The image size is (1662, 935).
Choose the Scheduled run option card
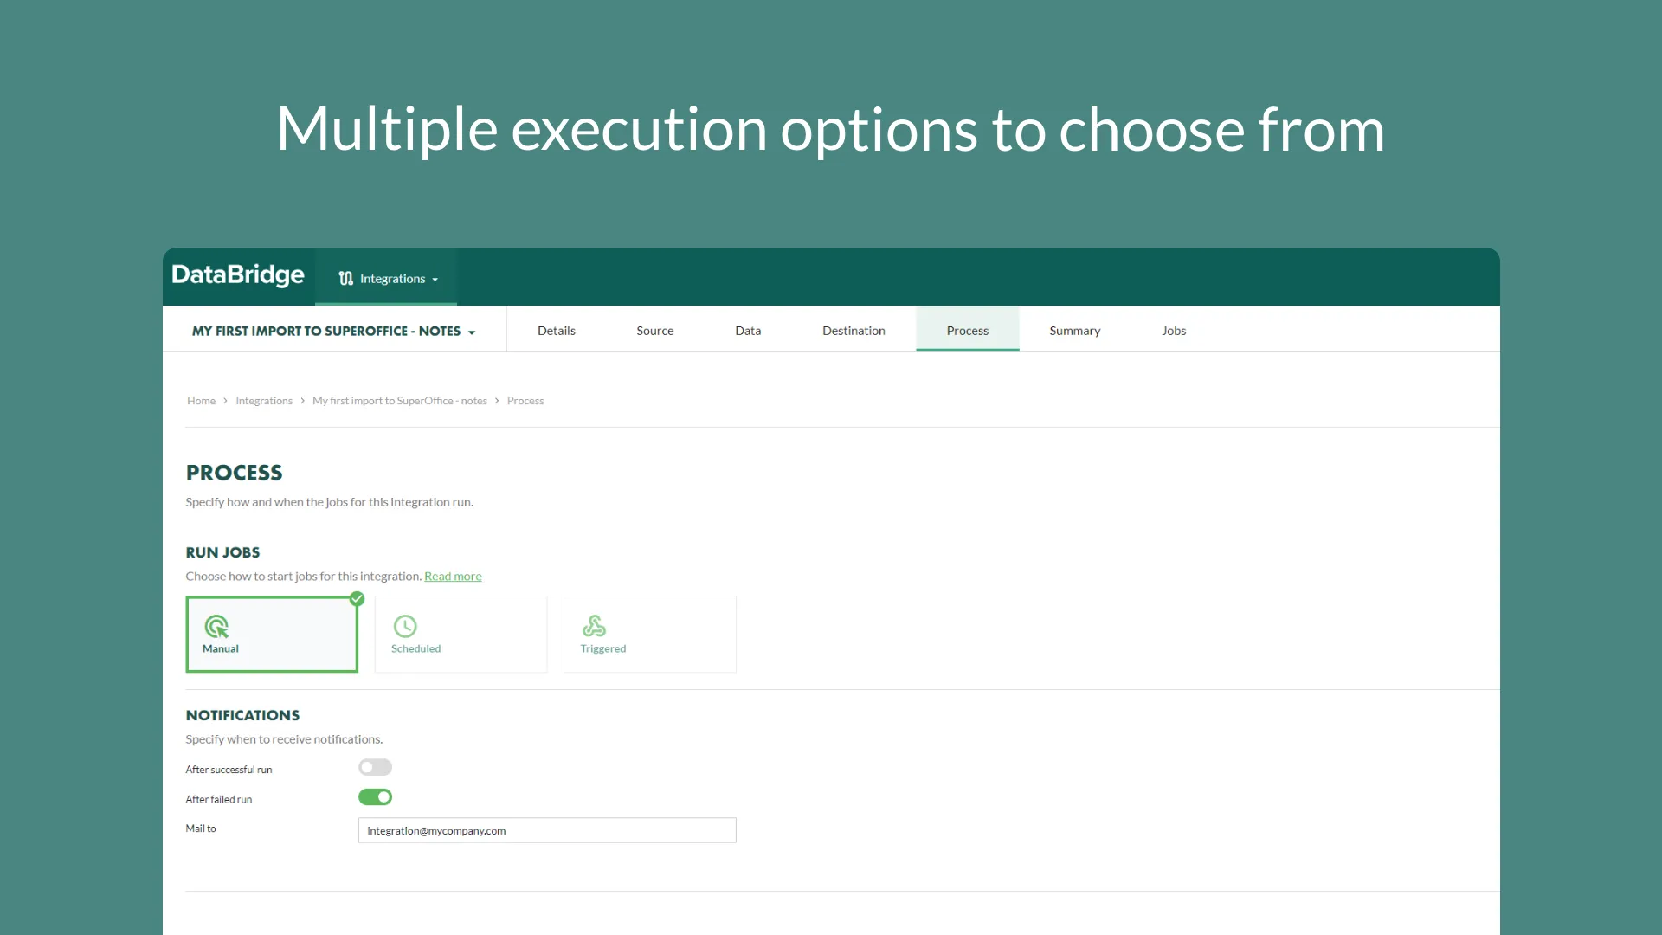(x=461, y=634)
